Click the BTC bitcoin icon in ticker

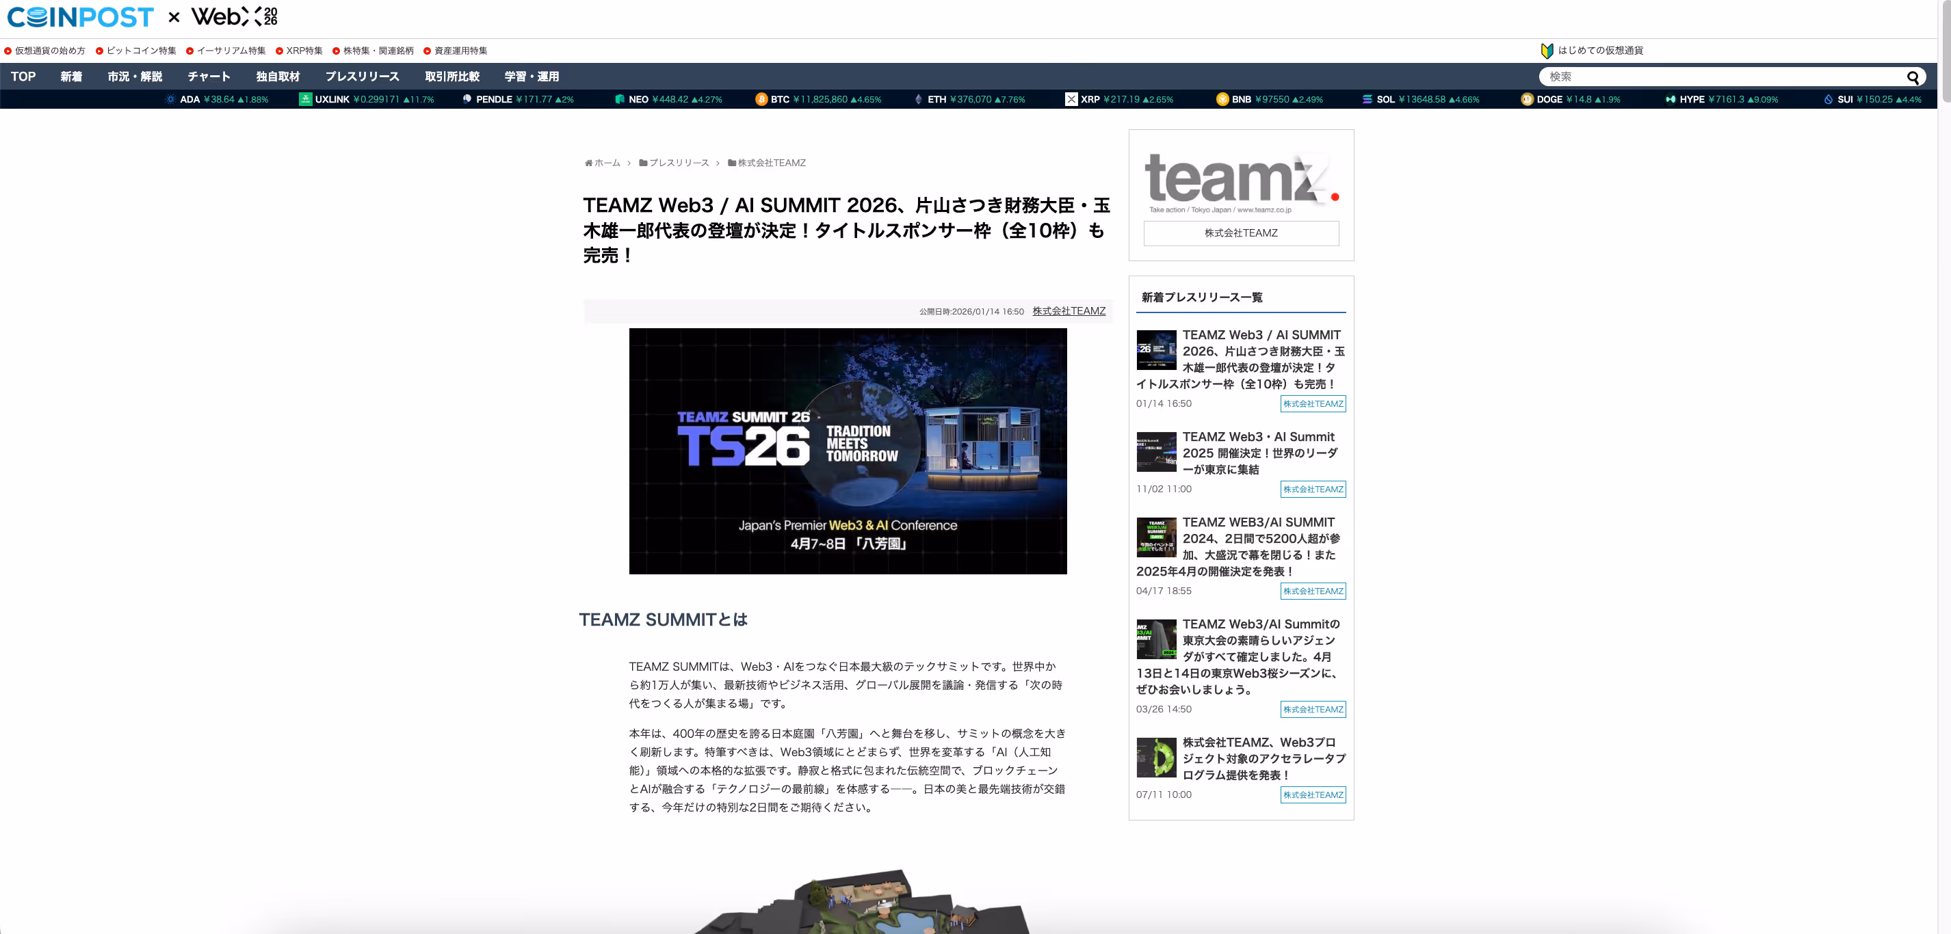pos(761,99)
